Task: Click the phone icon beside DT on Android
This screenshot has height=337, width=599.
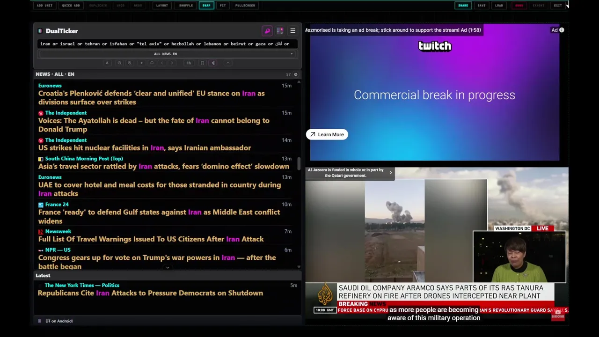Action: point(40,321)
